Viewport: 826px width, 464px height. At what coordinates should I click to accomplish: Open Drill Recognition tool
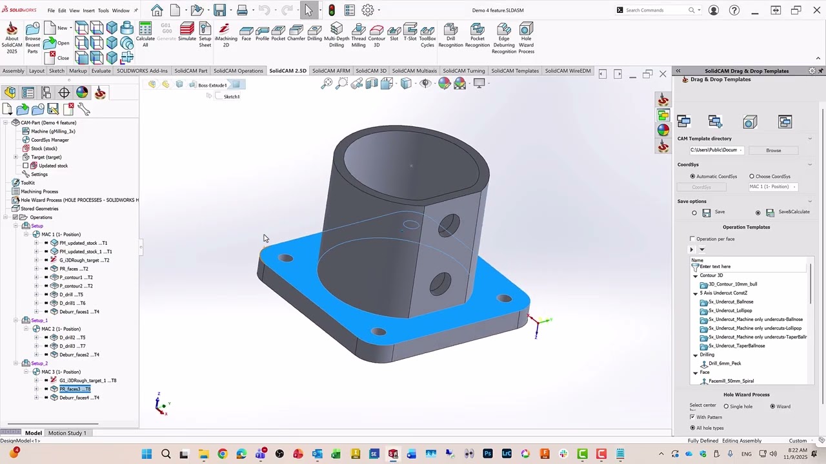pyautogui.click(x=450, y=35)
